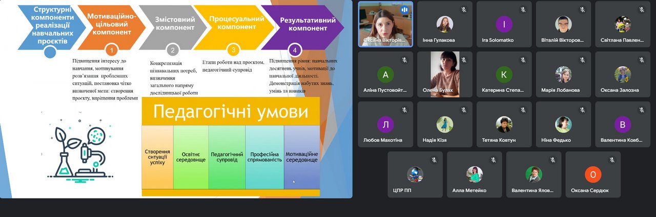This screenshot has width=656, height=217.
Task: Click the name label 'Олена Булах'
Action: click(x=437, y=90)
